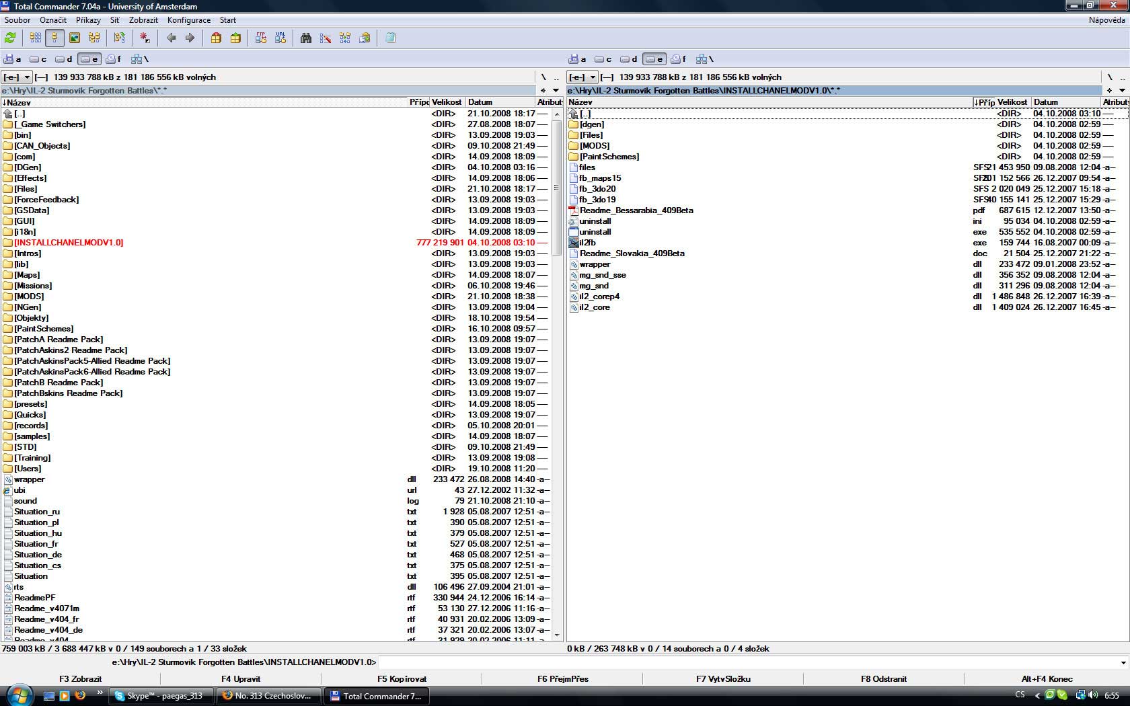Image resolution: width=1130 pixels, height=706 pixels.
Task: Click the F6 PřejmPřes button
Action: [562, 678]
